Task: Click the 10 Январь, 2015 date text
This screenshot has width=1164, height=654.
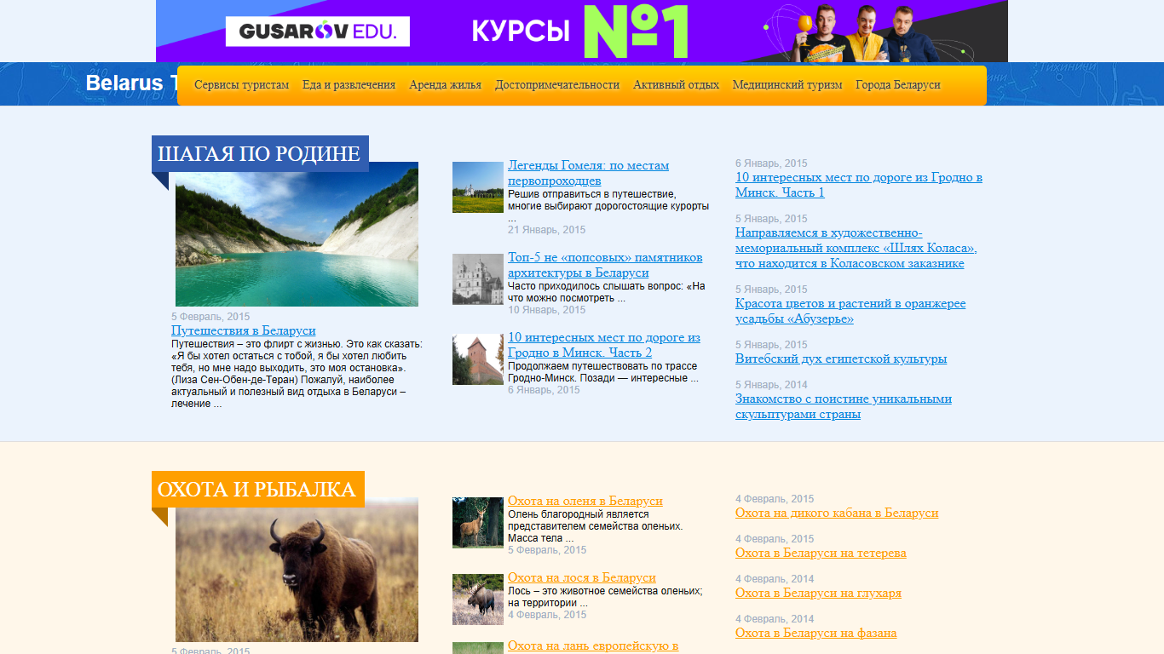Action: coord(547,310)
